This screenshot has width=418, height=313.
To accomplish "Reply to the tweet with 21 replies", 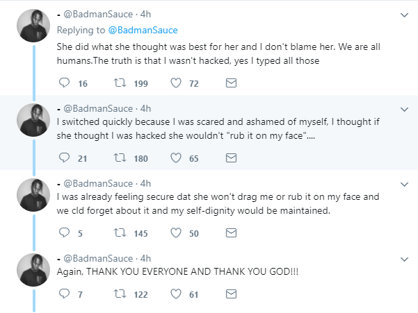I will [64, 158].
